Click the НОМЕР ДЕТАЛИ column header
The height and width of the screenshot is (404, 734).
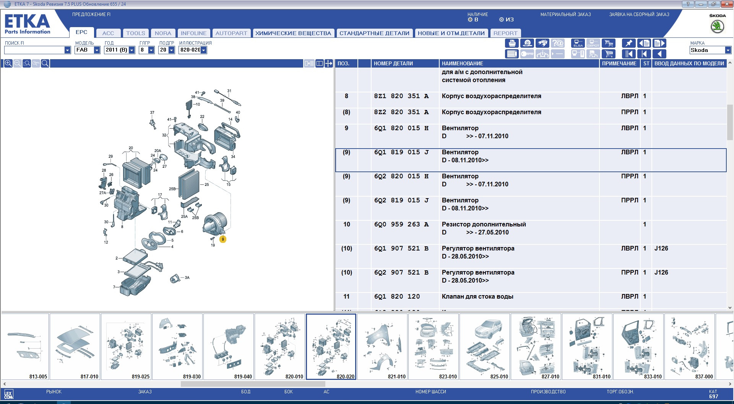405,63
